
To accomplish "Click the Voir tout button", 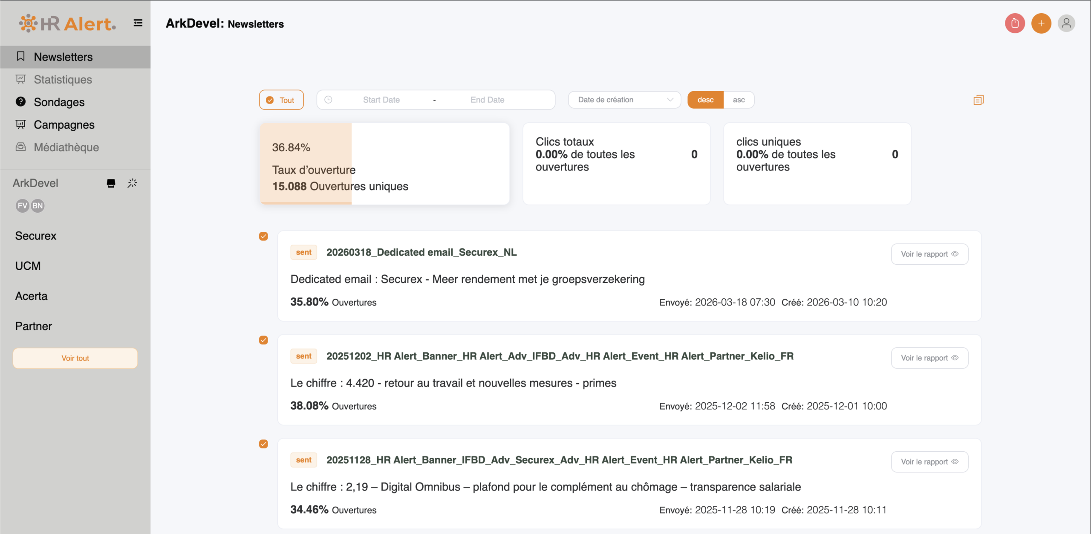I will coord(75,358).
